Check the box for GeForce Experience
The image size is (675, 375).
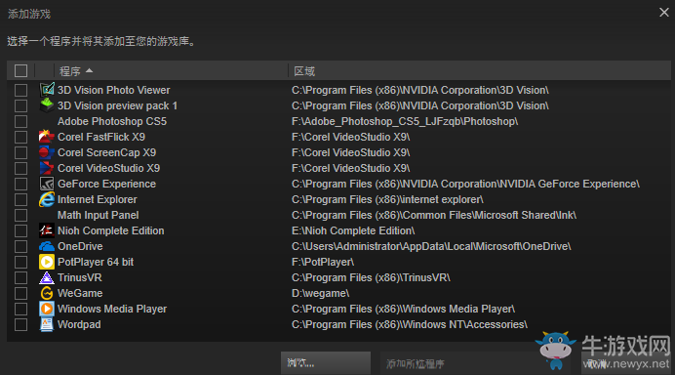(20, 184)
